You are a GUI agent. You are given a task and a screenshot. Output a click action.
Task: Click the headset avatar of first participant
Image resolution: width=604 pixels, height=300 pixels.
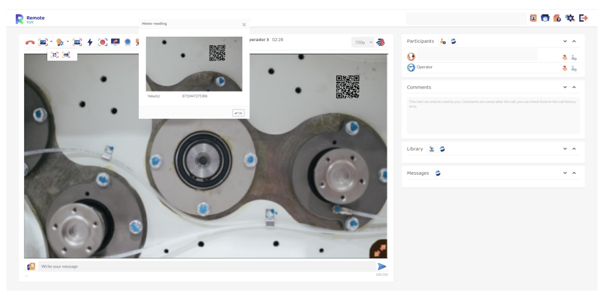click(411, 57)
